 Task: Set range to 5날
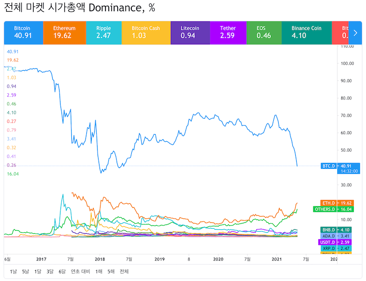click(25, 271)
